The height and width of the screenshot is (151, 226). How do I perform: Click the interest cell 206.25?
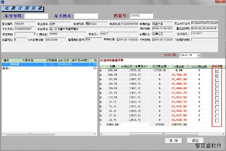click(x=112, y=75)
